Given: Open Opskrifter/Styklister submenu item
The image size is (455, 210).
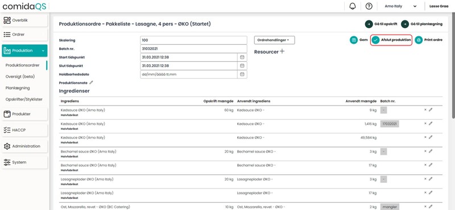Looking at the screenshot, I should [24, 99].
